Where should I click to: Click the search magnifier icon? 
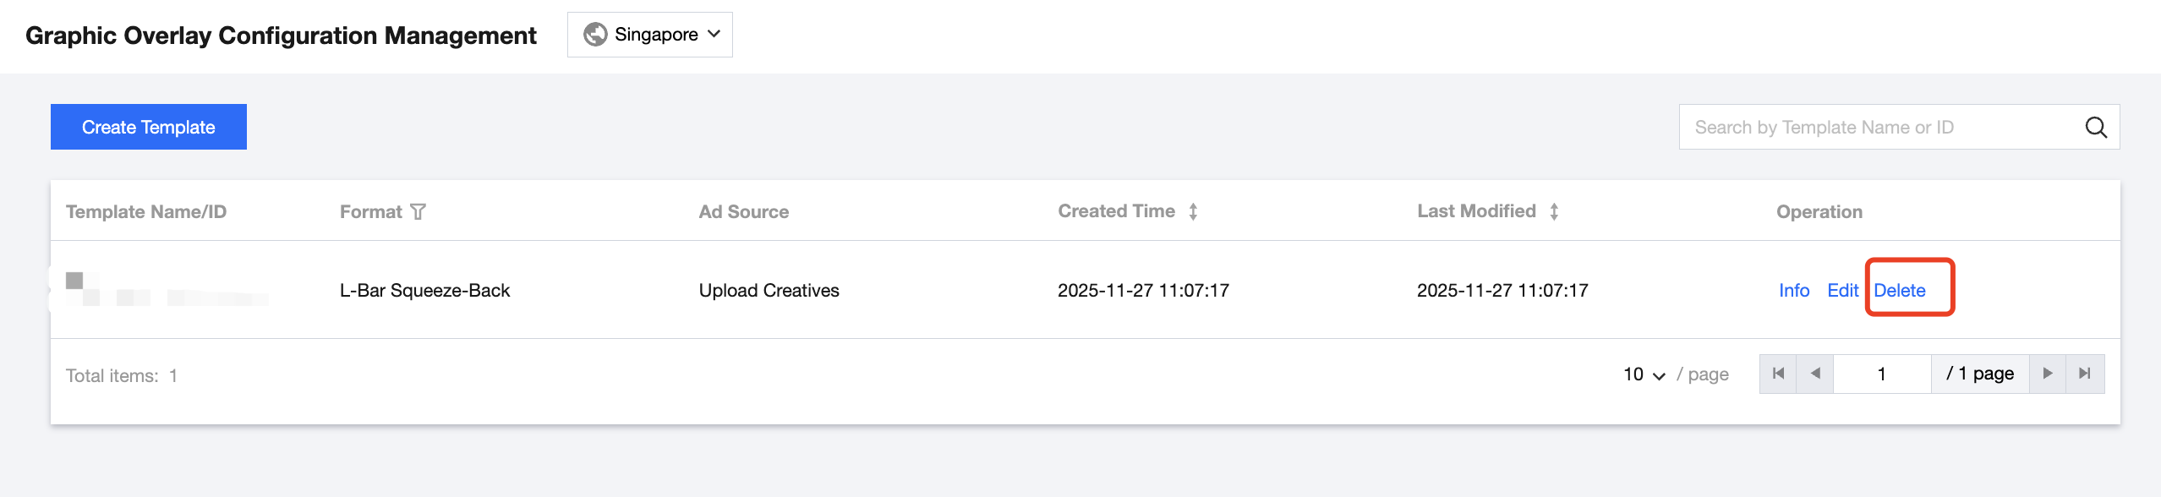(2096, 128)
